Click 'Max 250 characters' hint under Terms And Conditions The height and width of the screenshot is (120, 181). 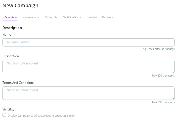(163, 102)
